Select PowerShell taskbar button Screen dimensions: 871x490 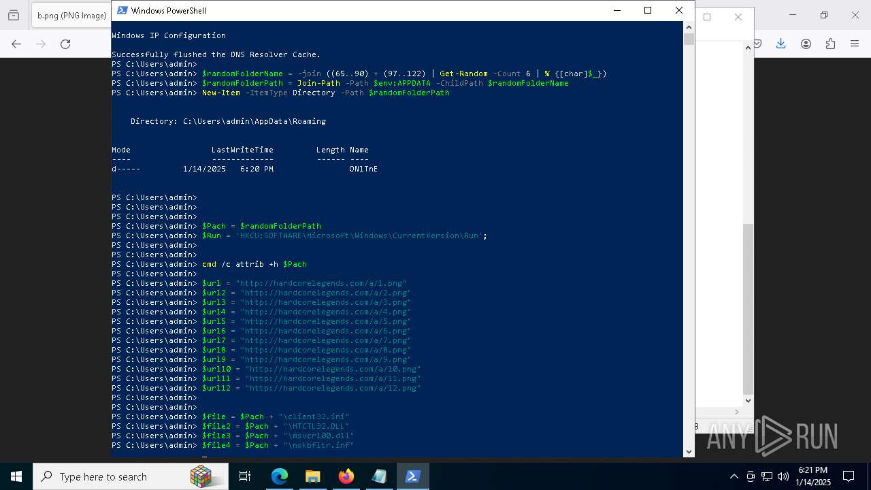click(x=412, y=476)
